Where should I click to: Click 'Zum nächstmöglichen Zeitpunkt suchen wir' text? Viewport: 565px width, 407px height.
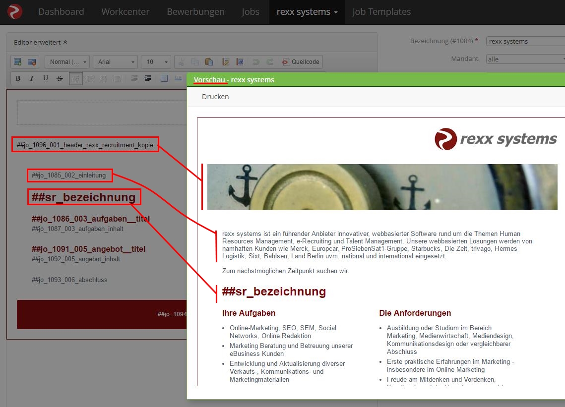click(285, 271)
